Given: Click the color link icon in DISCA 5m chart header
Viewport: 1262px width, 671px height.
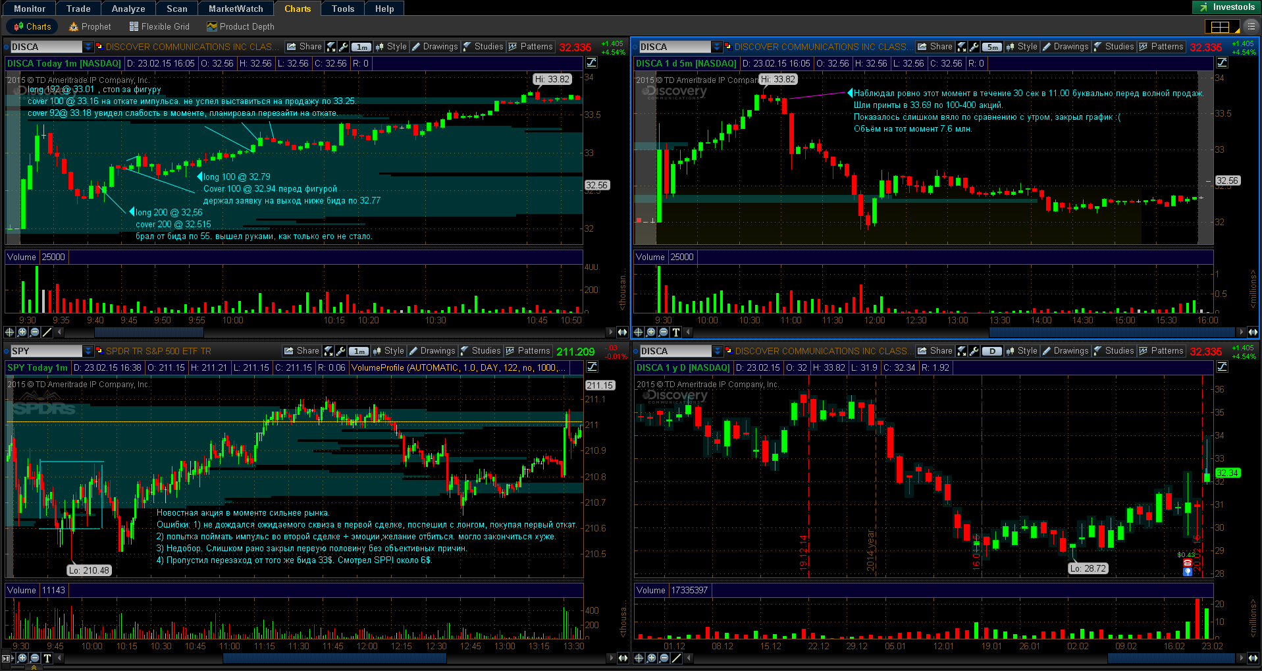Looking at the screenshot, I should tap(728, 47).
